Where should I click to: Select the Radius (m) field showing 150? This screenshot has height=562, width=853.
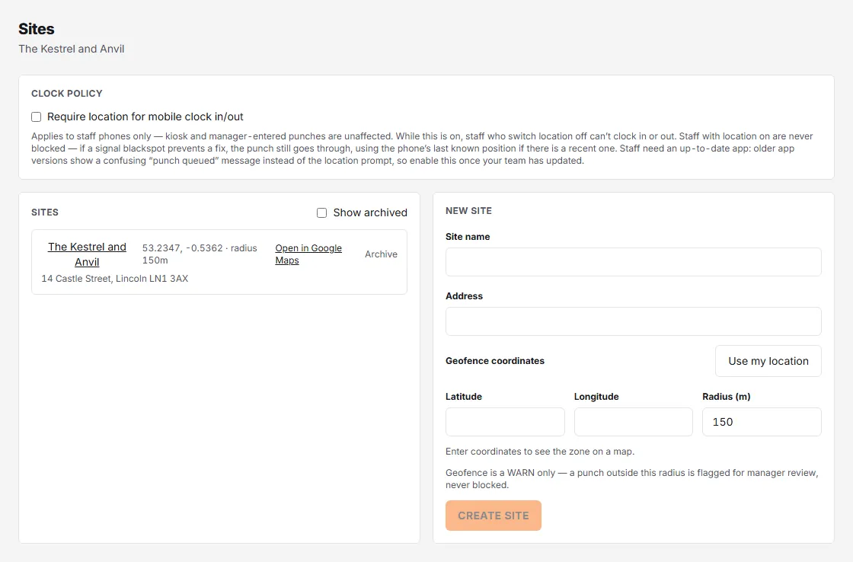click(762, 422)
